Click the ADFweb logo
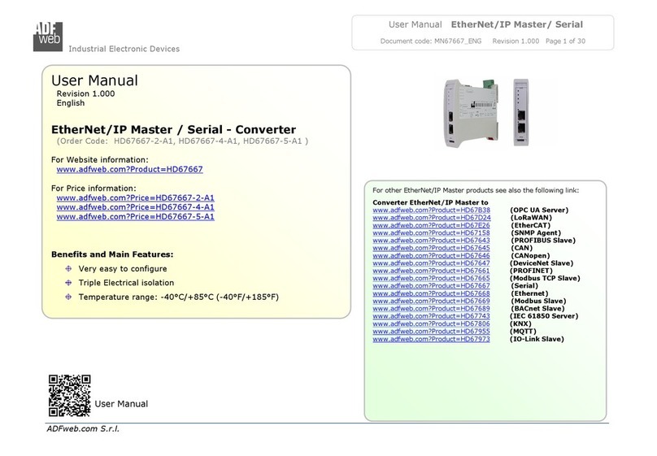Viewport: 657px width, 456px height. click(48, 37)
